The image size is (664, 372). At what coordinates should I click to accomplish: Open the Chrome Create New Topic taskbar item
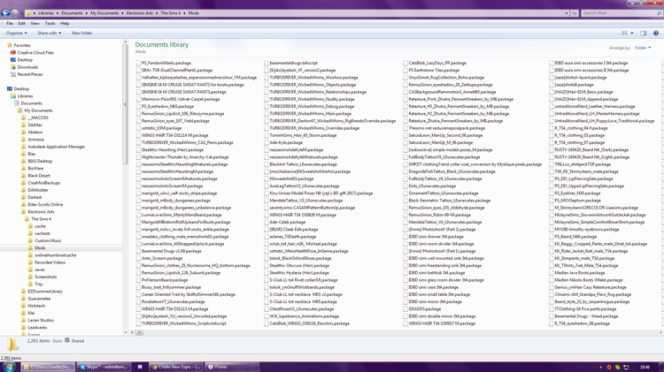tap(176, 367)
